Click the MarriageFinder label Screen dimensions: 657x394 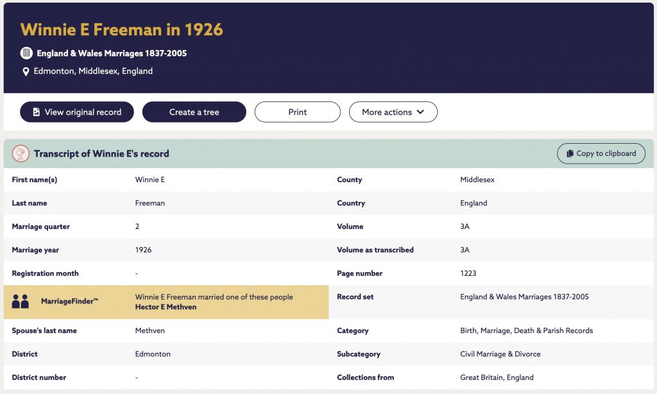point(69,301)
